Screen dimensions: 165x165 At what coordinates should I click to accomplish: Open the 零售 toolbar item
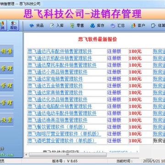[77, 26]
